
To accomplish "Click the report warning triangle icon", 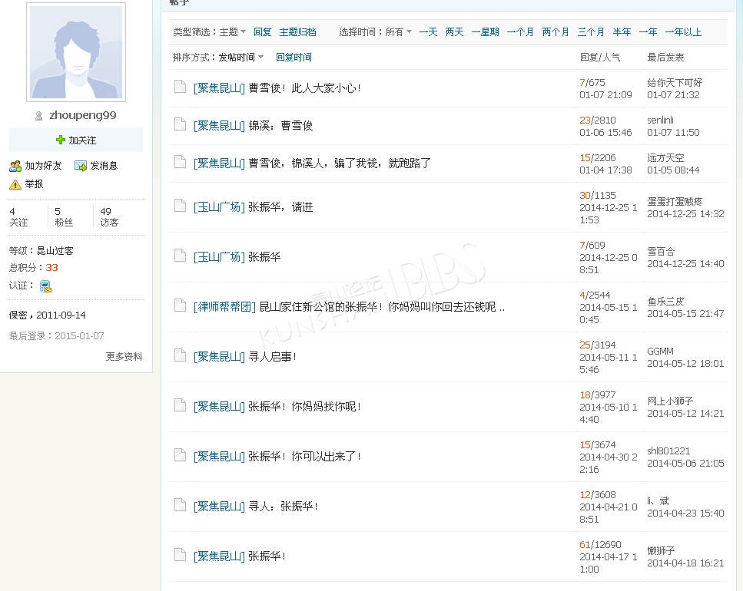I will (15, 184).
